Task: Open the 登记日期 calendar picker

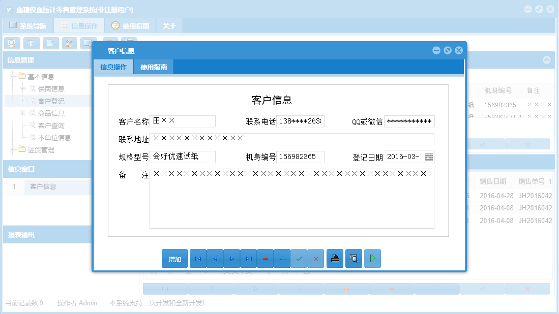Action: click(x=429, y=157)
